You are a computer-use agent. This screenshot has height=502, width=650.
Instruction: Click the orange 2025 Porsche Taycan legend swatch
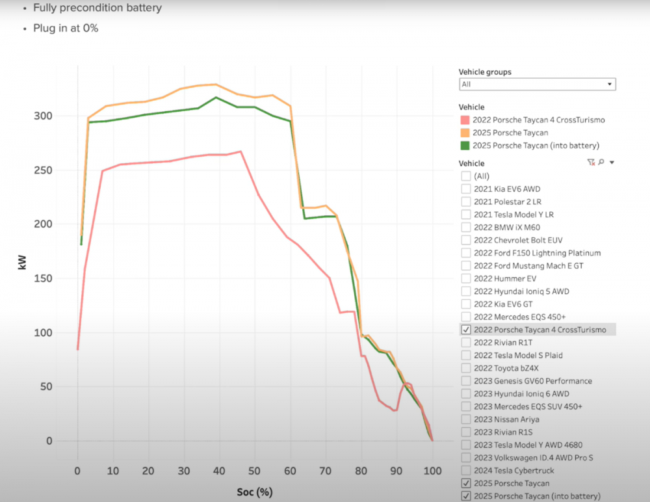[465, 133]
